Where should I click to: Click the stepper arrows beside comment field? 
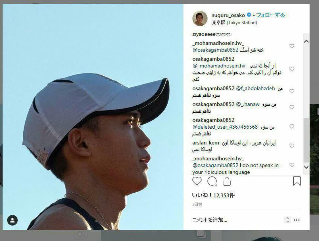(x=287, y=220)
